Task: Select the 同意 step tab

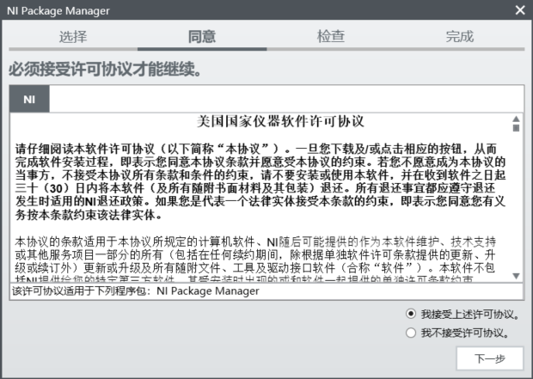Action: click(202, 36)
